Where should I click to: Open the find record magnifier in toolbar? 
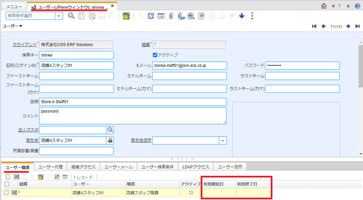[71, 16]
